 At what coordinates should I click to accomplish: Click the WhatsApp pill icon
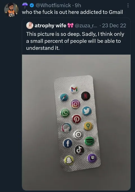pos(65,113)
